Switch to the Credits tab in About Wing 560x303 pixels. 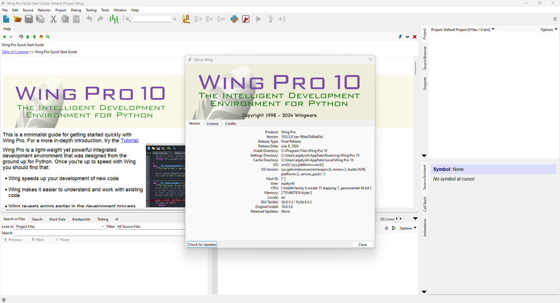pyautogui.click(x=231, y=124)
